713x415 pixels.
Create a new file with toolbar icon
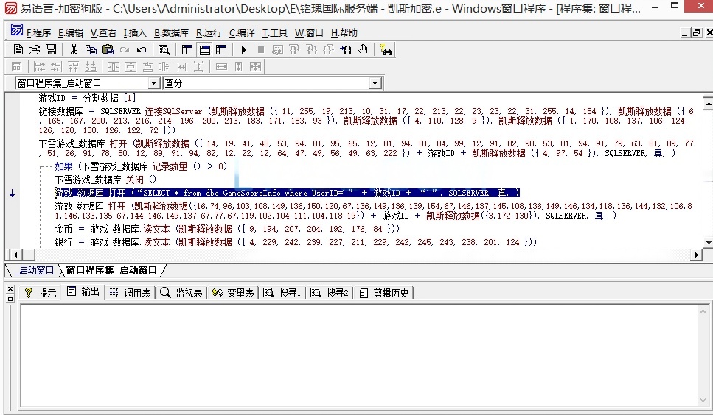[x=18, y=50]
